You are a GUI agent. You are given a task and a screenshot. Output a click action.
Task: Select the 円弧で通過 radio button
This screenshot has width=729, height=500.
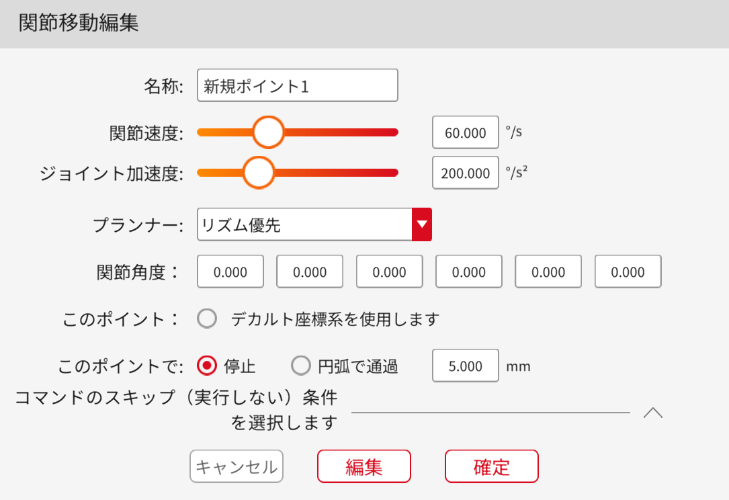coord(300,366)
